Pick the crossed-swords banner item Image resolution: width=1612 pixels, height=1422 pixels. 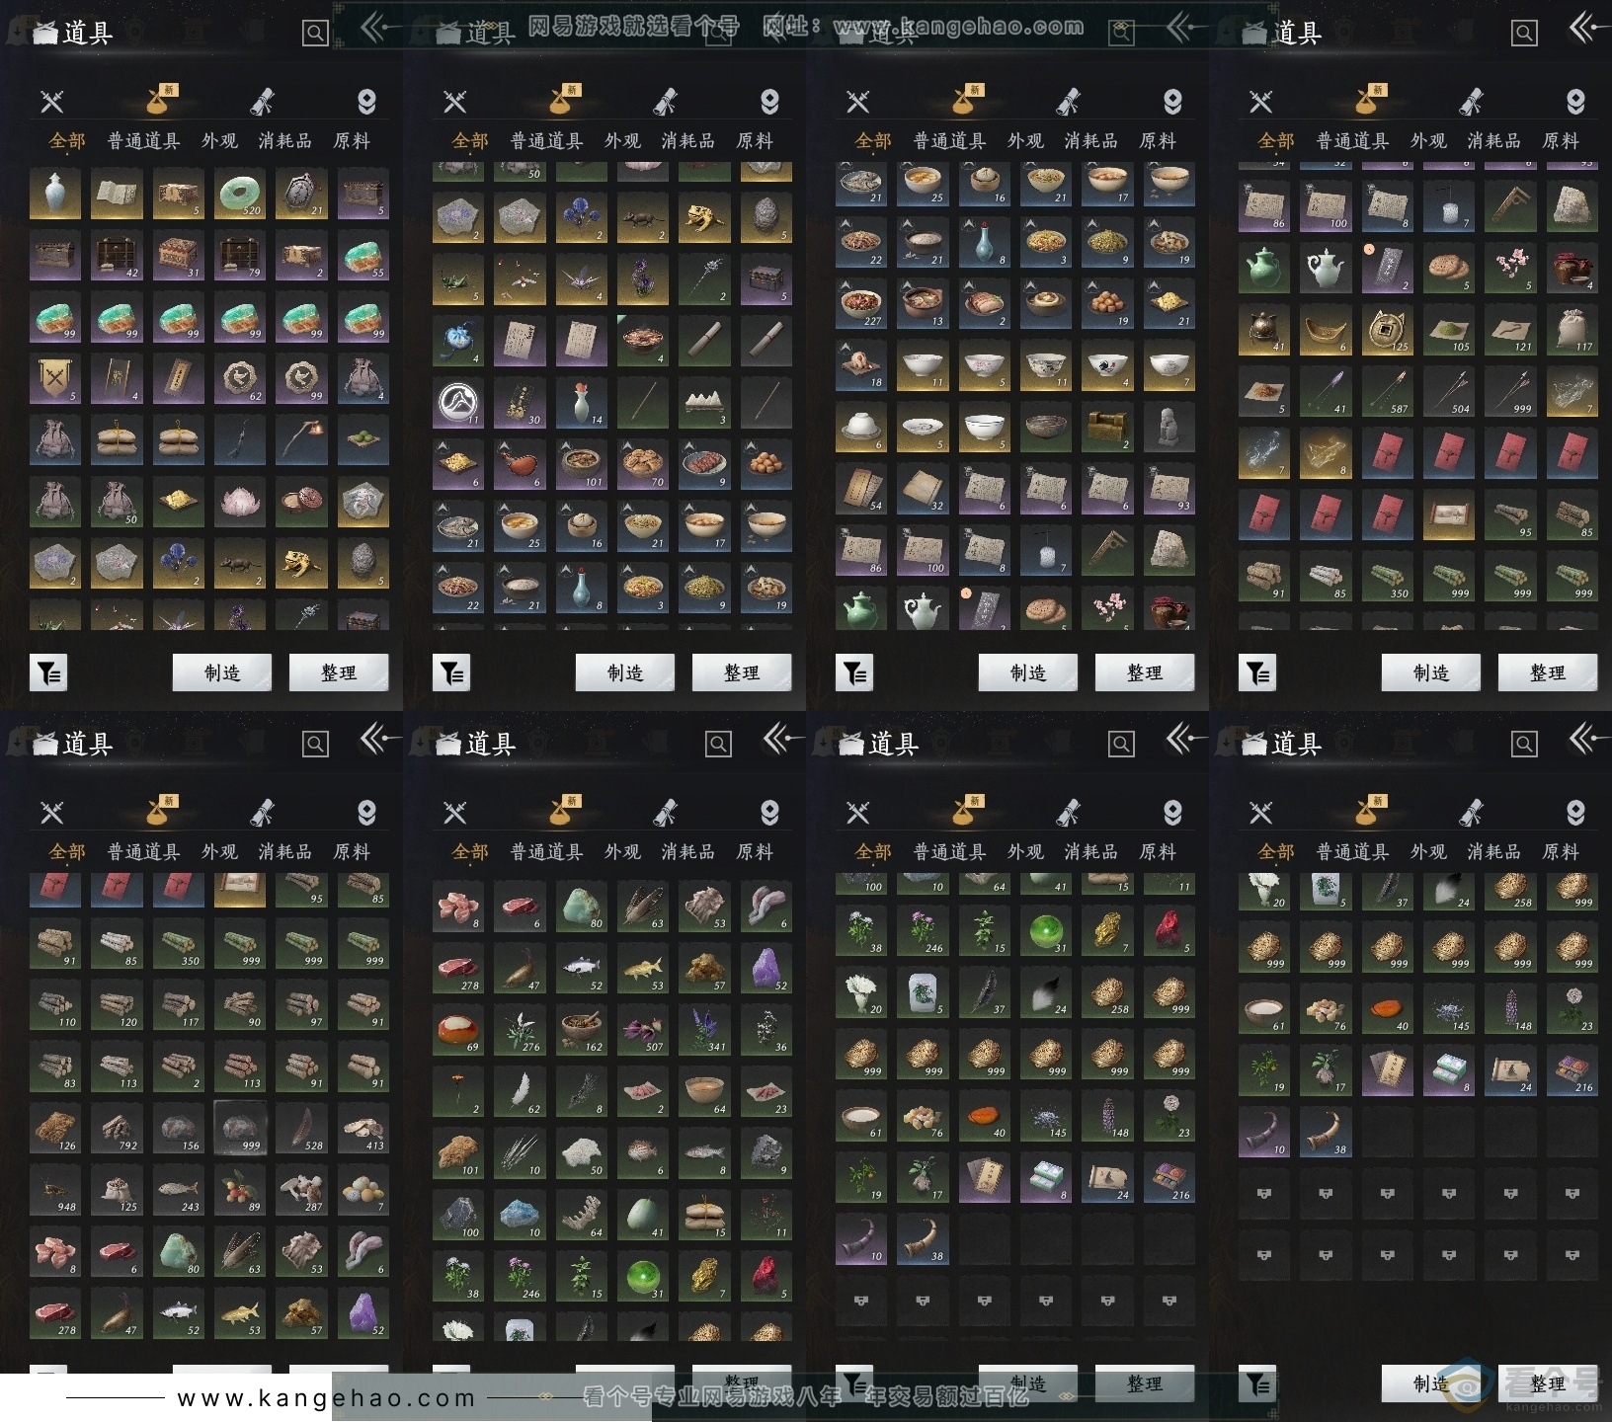click(x=55, y=378)
